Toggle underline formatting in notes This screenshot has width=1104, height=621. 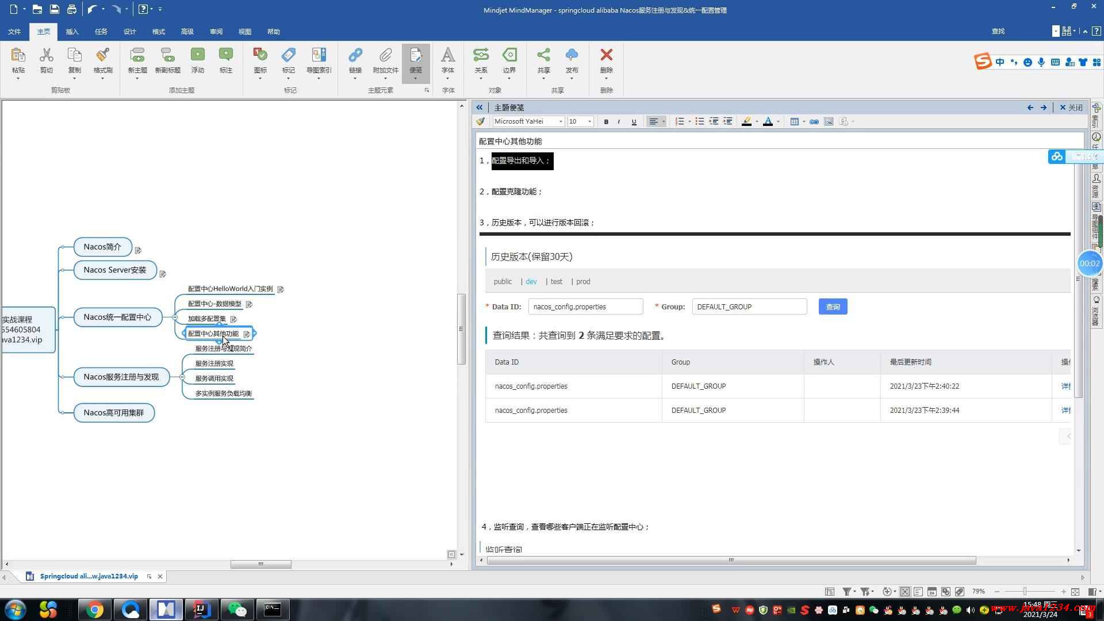point(634,121)
